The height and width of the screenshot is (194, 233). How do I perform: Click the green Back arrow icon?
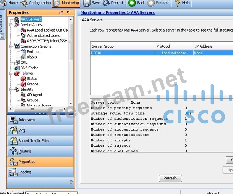tap(132, 3)
